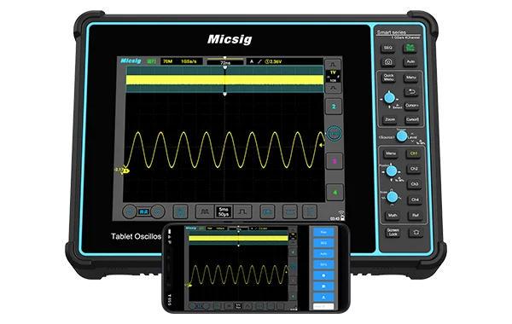512x324 pixels.
Task: Open Quick Menu on the side panel
Action: tap(388, 78)
